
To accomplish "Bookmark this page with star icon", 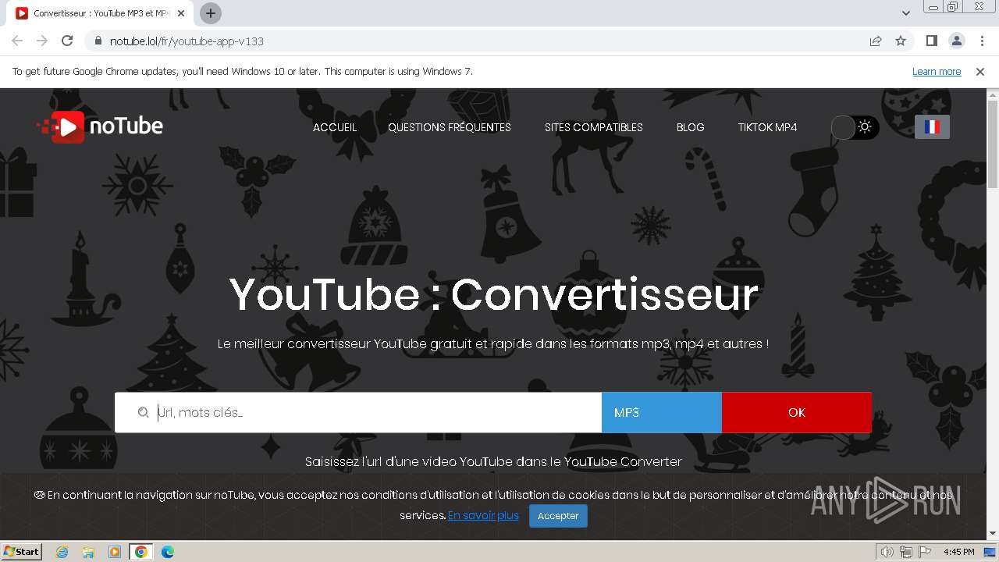I will pyautogui.click(x=901, y=41).
